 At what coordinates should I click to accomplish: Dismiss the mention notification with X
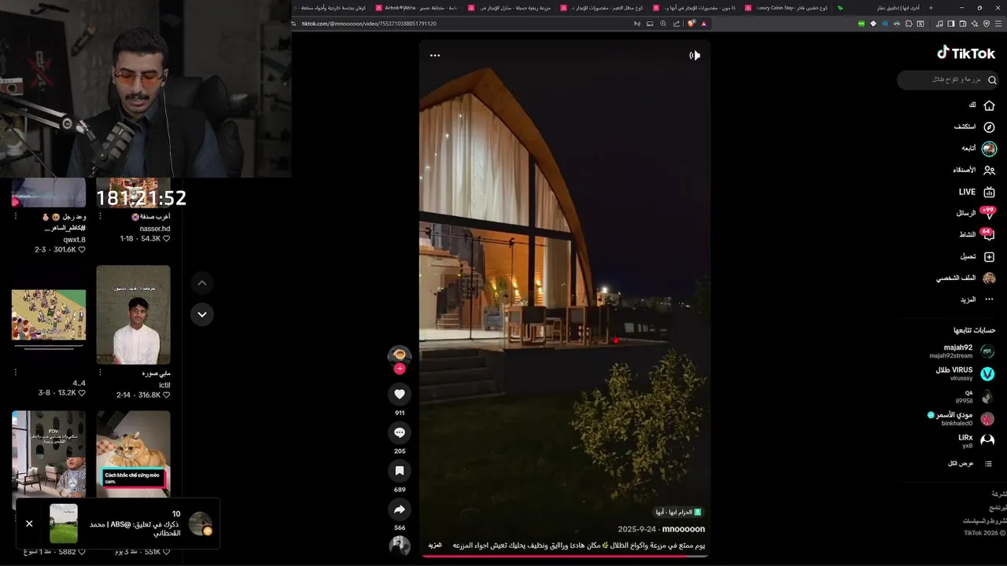(x=29, y=524)
